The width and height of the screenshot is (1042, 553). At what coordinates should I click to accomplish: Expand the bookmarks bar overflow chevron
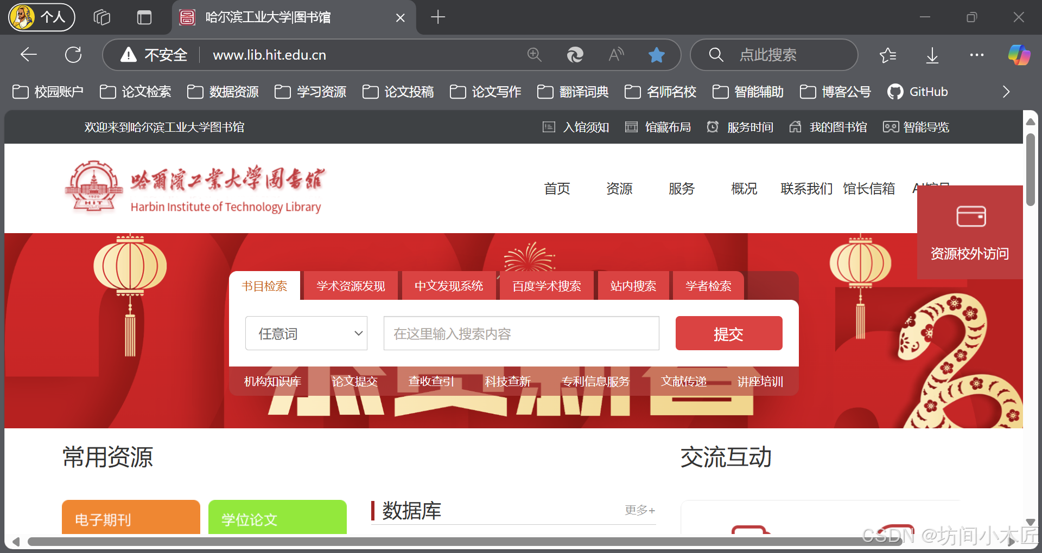[x=1006, y=92]
